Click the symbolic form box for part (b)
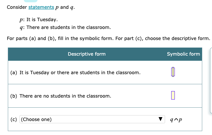The width and height of the screenshot is (212, 135). point(173,96)
